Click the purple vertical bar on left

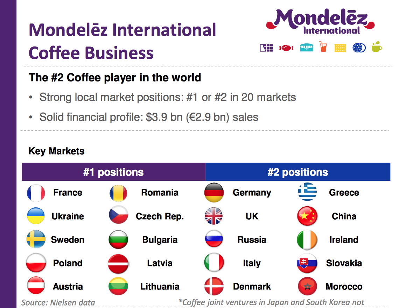click(x=8, y=154)
